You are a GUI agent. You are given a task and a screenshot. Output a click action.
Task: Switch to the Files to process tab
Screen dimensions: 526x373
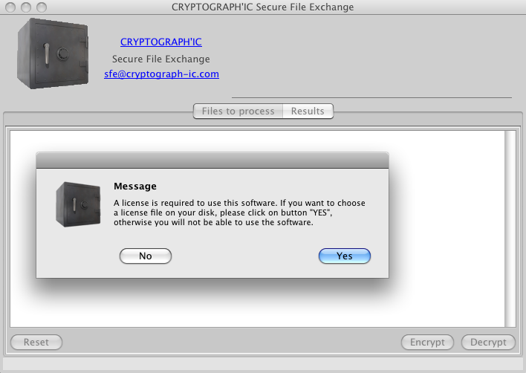[x=238, y=111]
